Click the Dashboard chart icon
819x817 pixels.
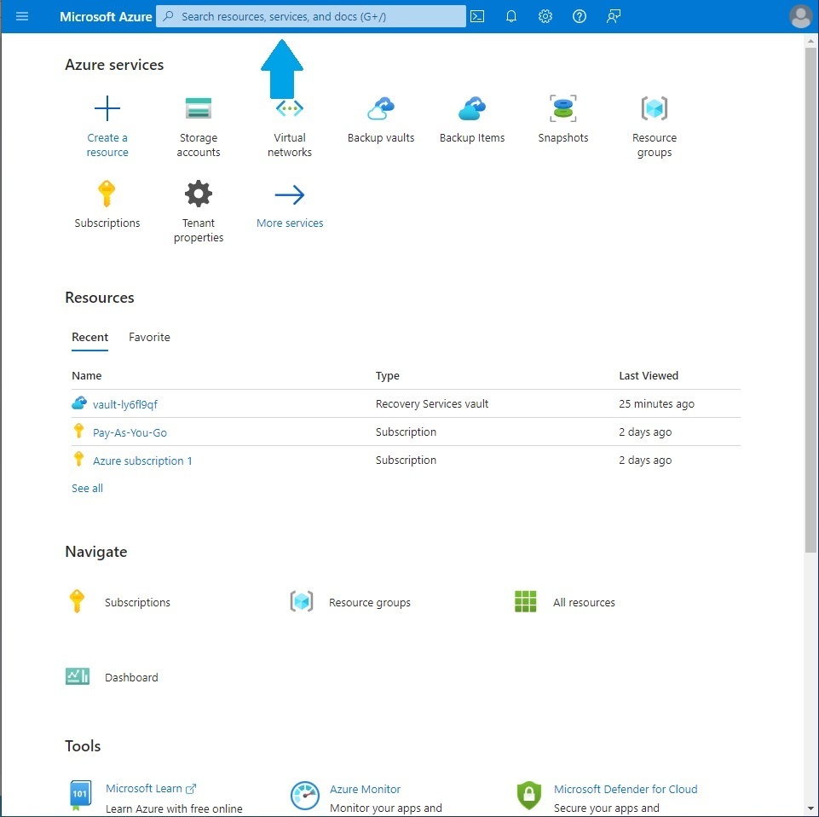click(x=78, y=676)
